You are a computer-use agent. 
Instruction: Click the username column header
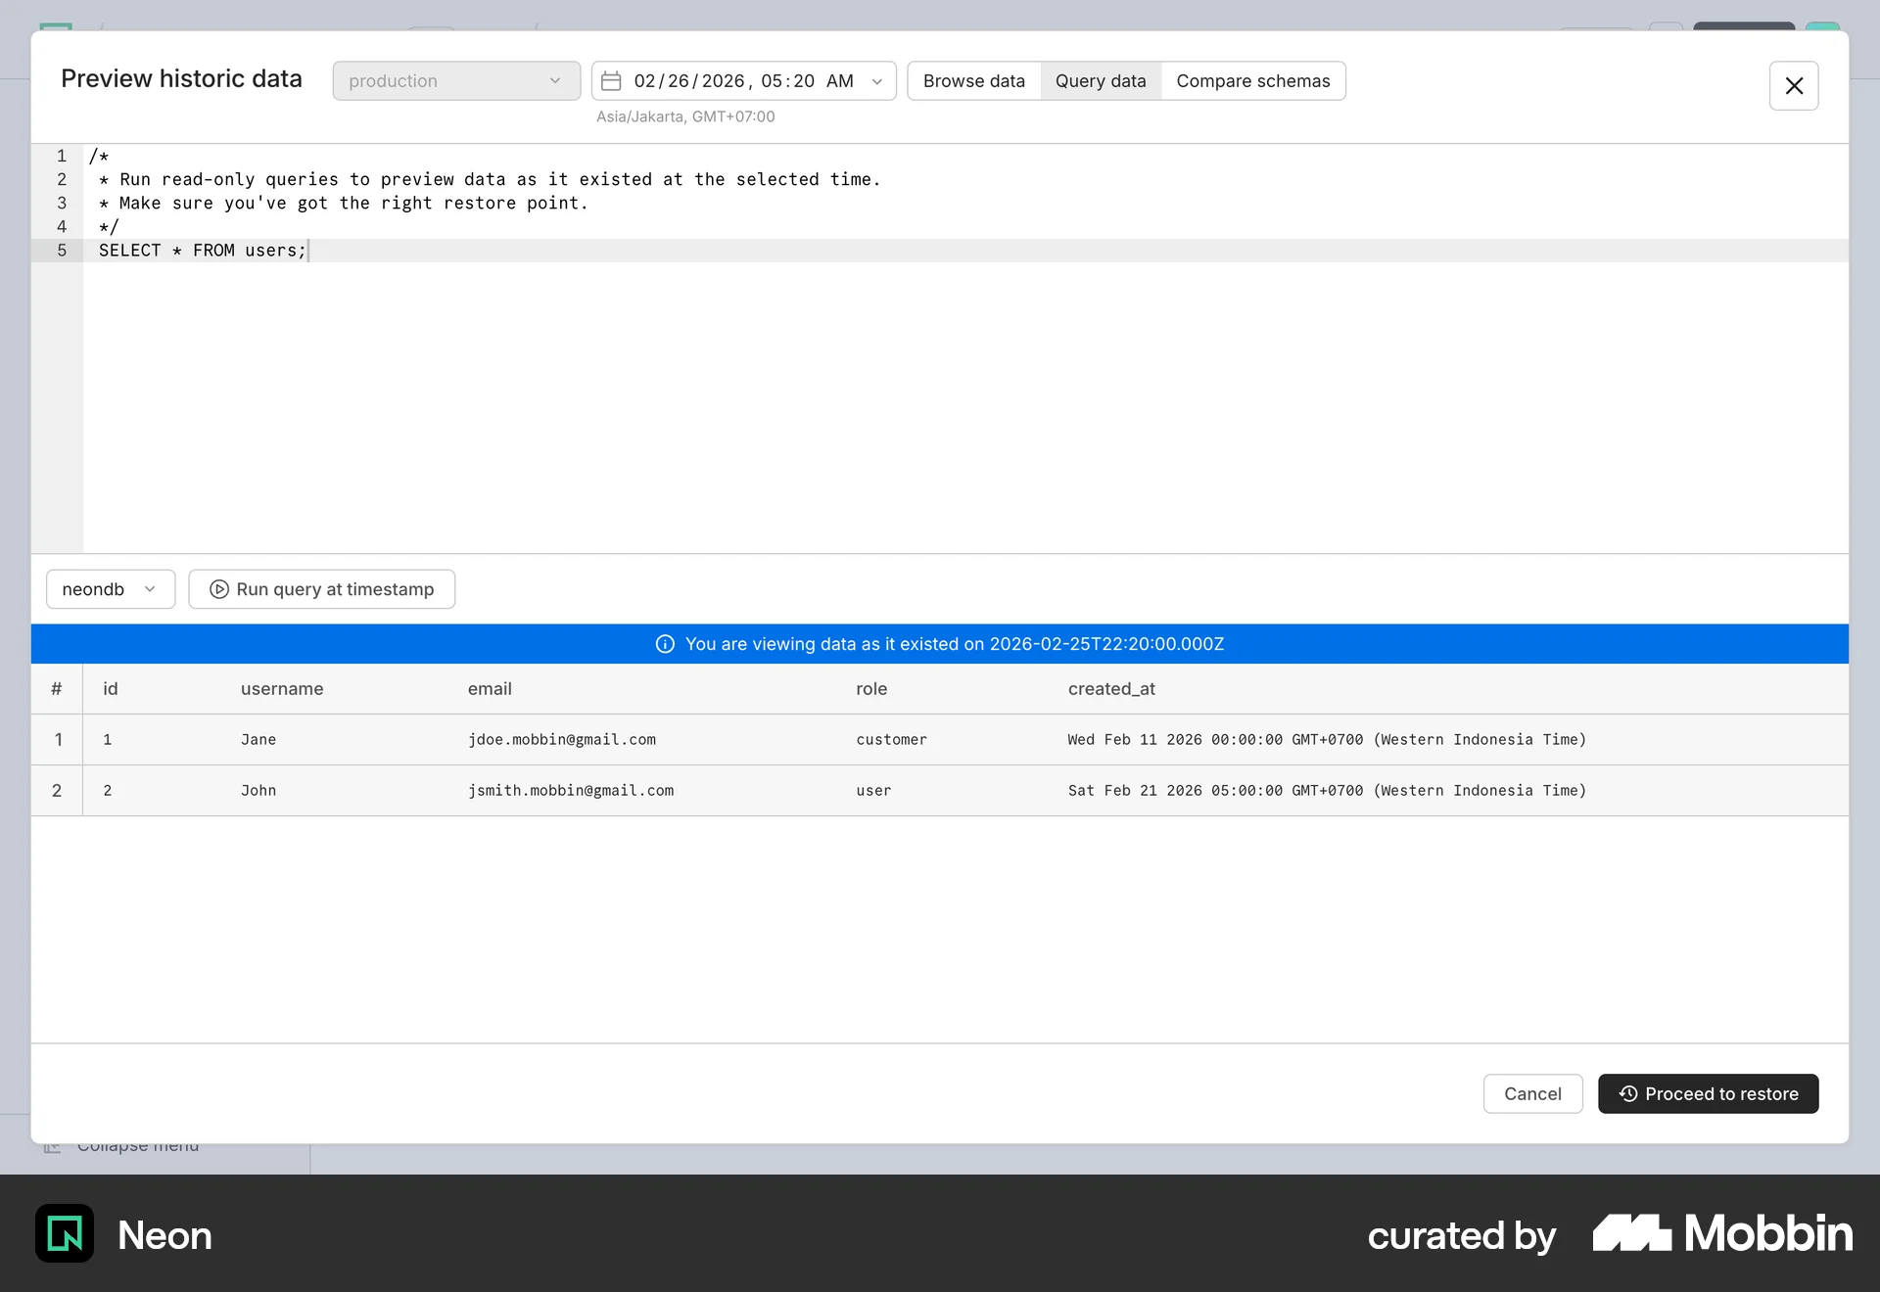pyautogui.click(x=282, y=689)
